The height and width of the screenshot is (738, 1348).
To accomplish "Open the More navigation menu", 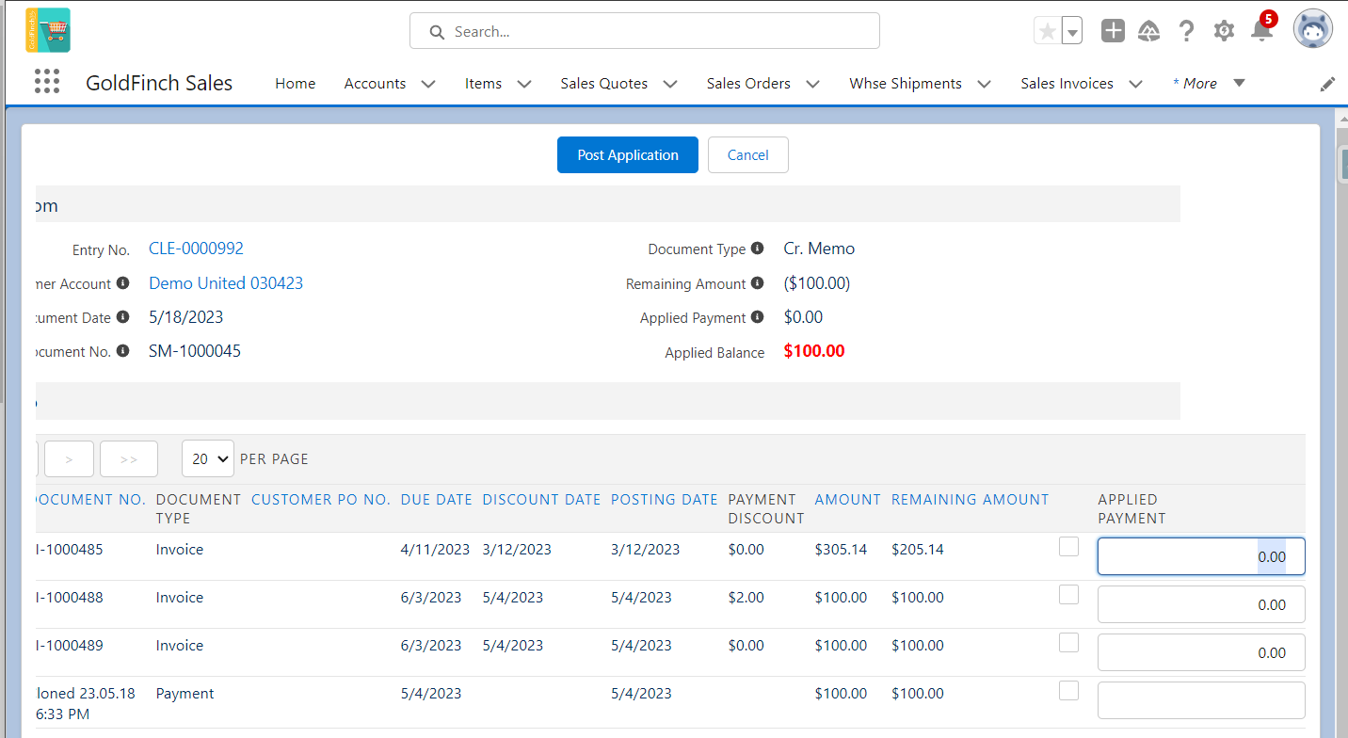I will tap(1209, 83).
